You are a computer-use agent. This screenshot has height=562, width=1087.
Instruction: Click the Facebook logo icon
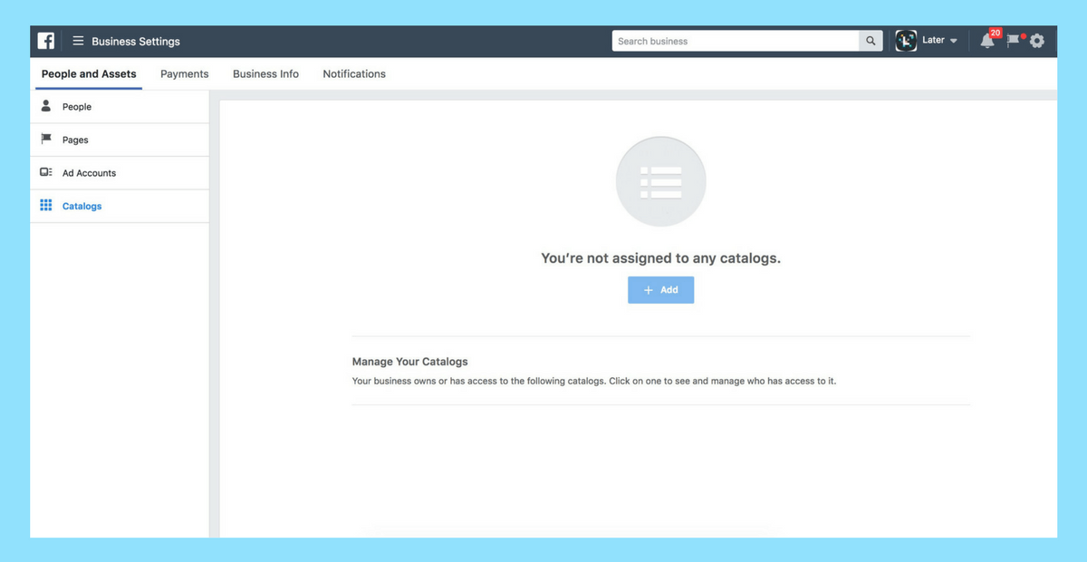click(x=46, y=41)
